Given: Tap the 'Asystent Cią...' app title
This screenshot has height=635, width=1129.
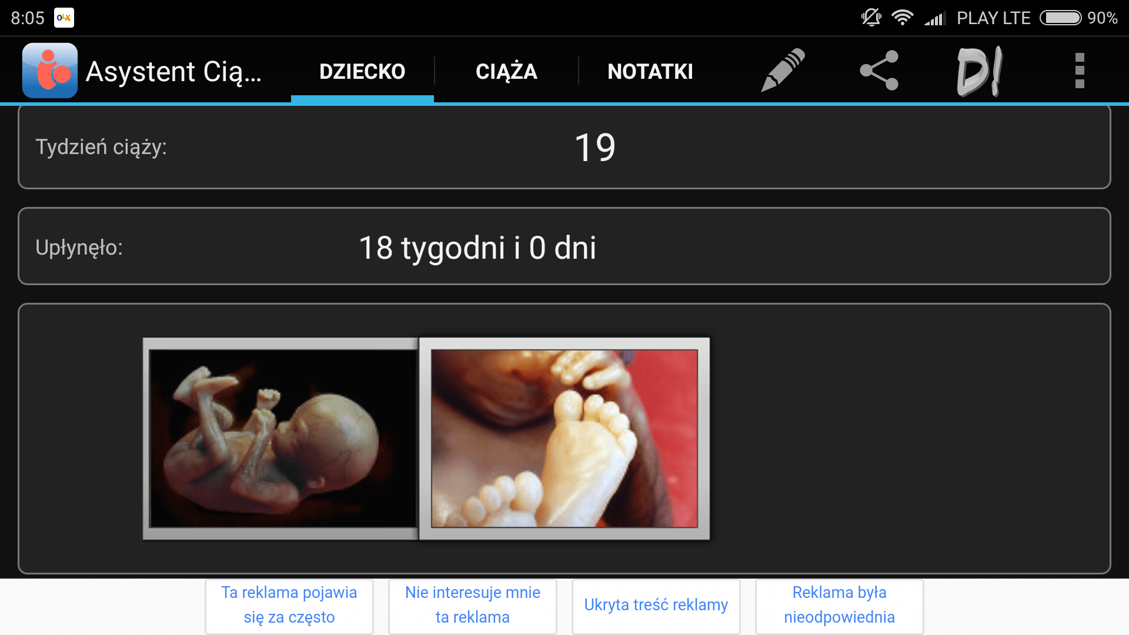Looking at the screenshot, I should point(173,72).
